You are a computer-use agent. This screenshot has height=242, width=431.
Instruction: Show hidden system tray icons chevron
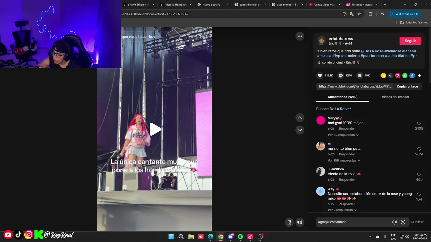(x=370, y=237)
